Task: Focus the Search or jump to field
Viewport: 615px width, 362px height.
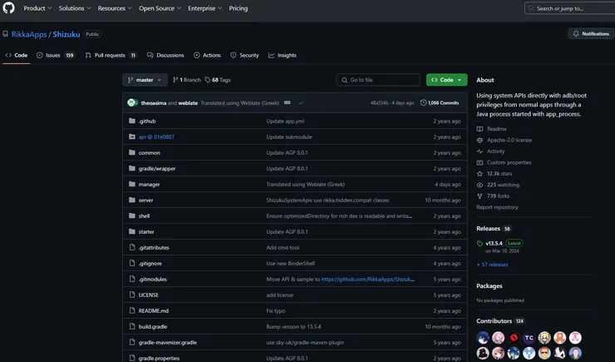Action: click(x=569, y=8)
